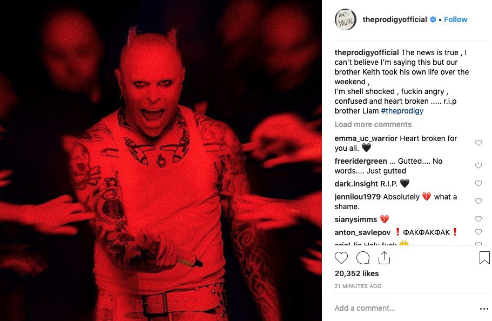Open the three-dot more options menu

click(484, 309)
